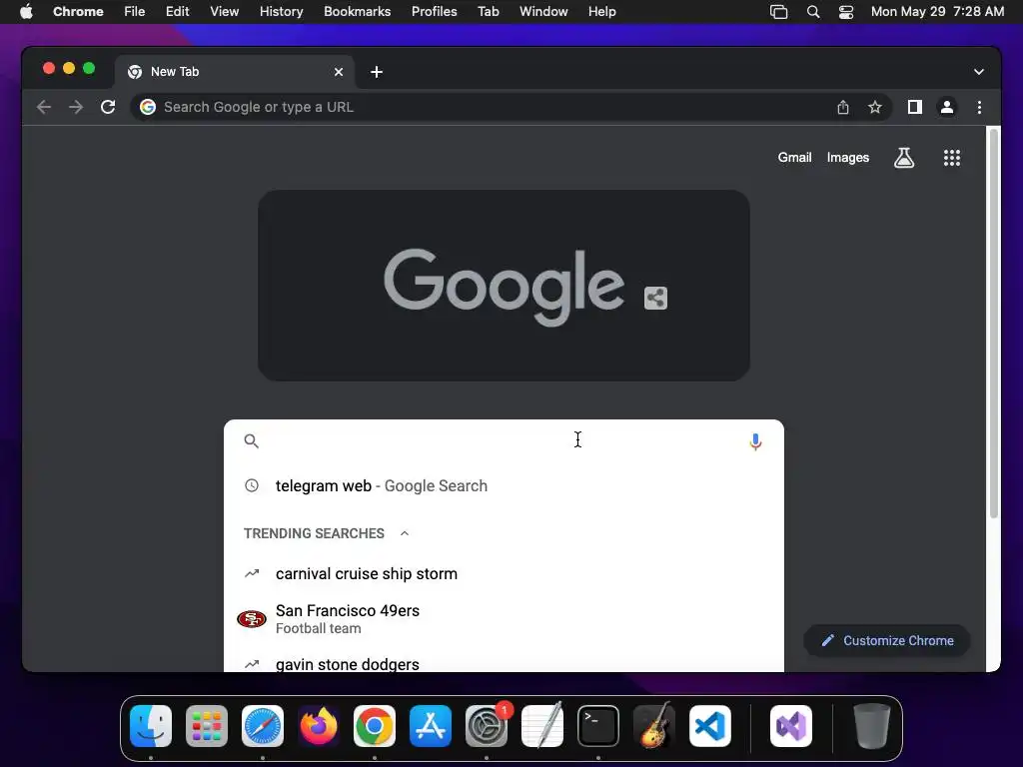Open Search Labs flask icon
Viewport: 1023px width, 767px height.
tap(903, 157)
